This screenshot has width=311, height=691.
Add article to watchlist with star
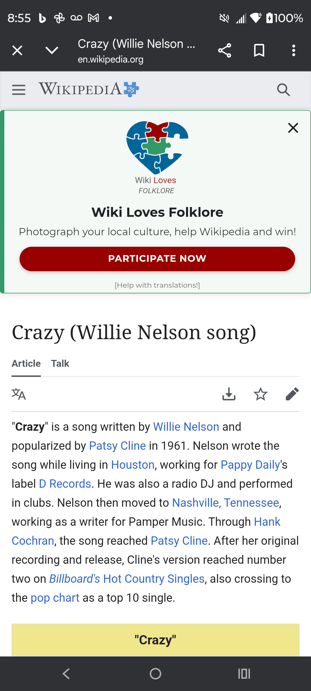(x=261, y=394)
